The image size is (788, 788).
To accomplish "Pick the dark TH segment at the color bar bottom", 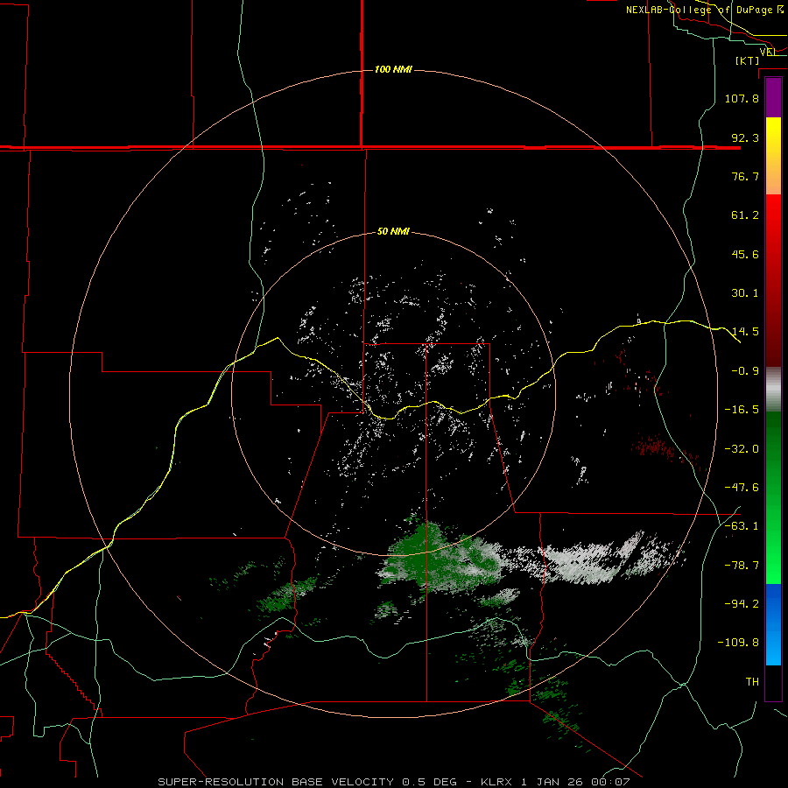I will pos(773,682).
